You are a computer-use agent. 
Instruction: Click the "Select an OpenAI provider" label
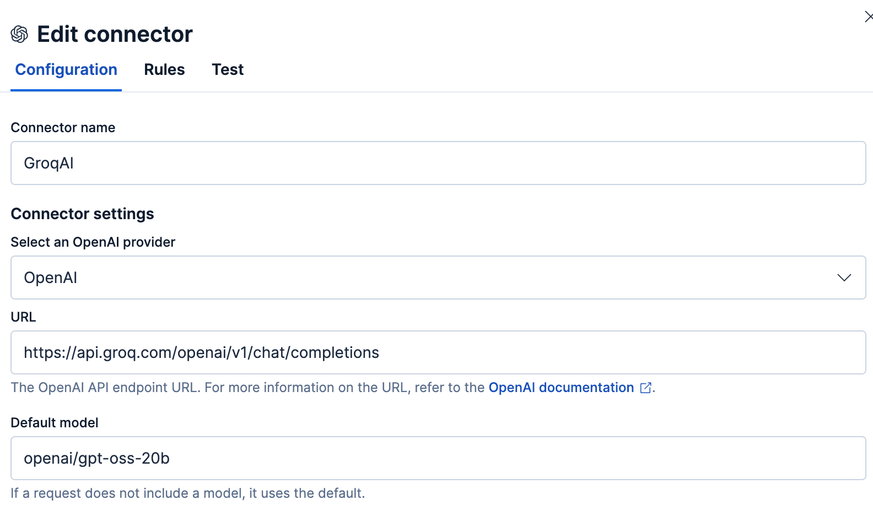tap(93, 242)
